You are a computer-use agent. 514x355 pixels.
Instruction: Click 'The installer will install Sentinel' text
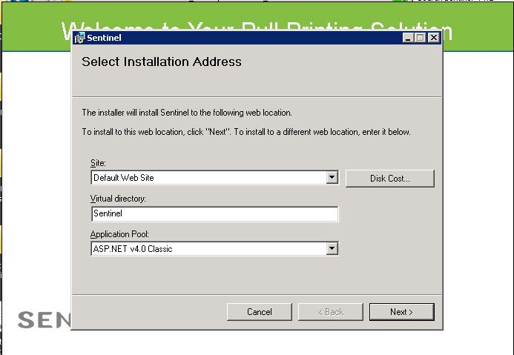coord(187,113)
